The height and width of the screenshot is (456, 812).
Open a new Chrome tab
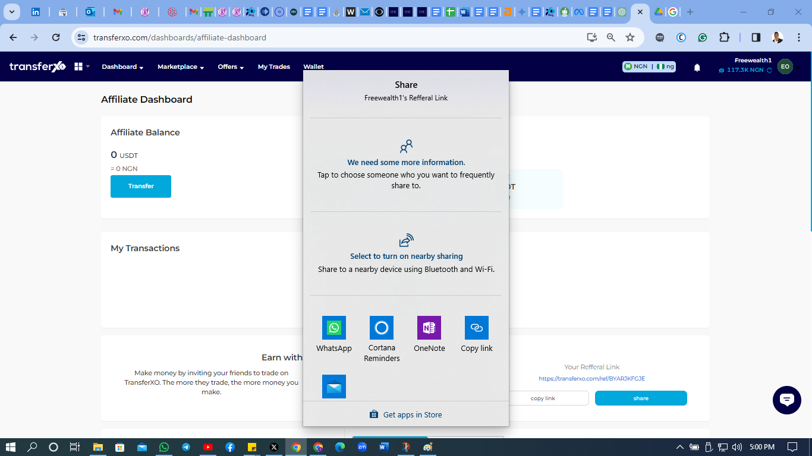click(690, 12)
